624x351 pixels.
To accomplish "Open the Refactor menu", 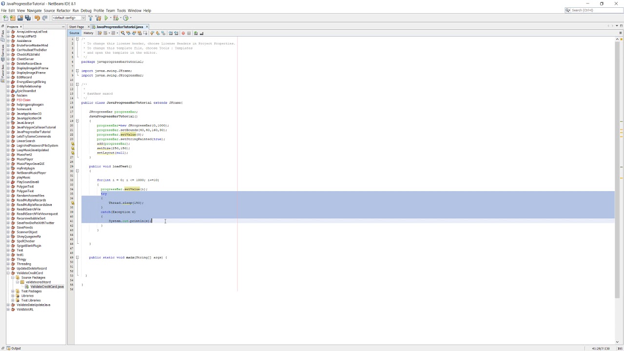I will (x=63, y=10).
